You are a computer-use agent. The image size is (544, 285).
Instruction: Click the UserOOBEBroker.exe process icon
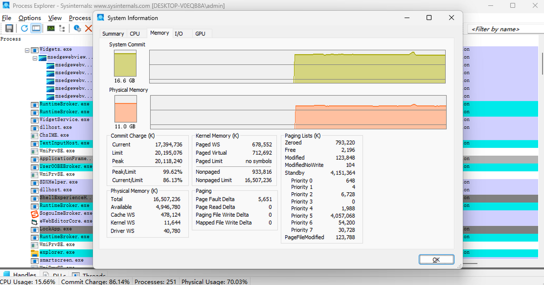click(34, 167)
